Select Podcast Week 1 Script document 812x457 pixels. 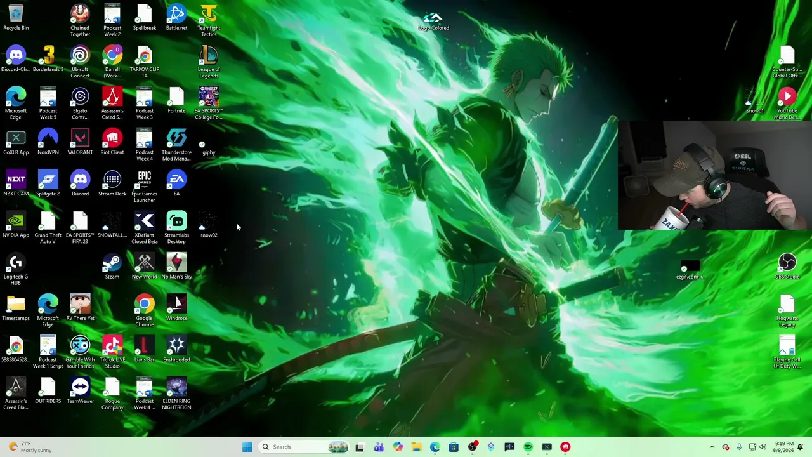(48, 352)
